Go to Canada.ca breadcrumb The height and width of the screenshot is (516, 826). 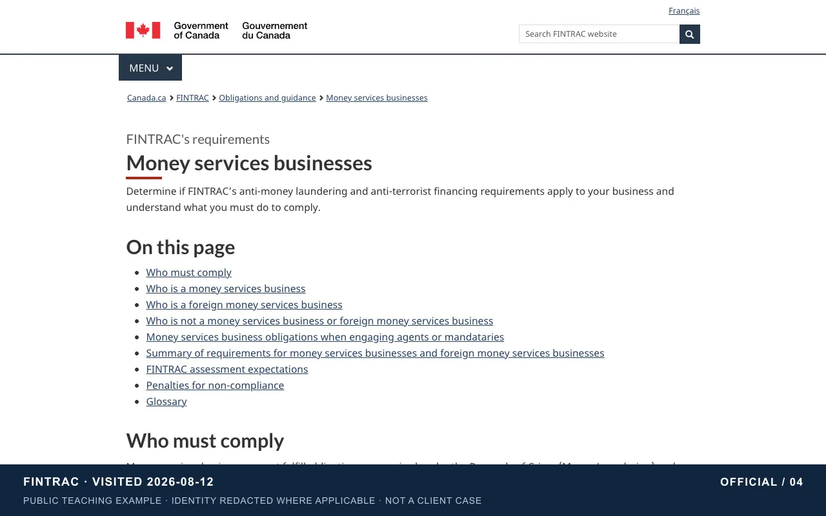[x=146, y=98]
